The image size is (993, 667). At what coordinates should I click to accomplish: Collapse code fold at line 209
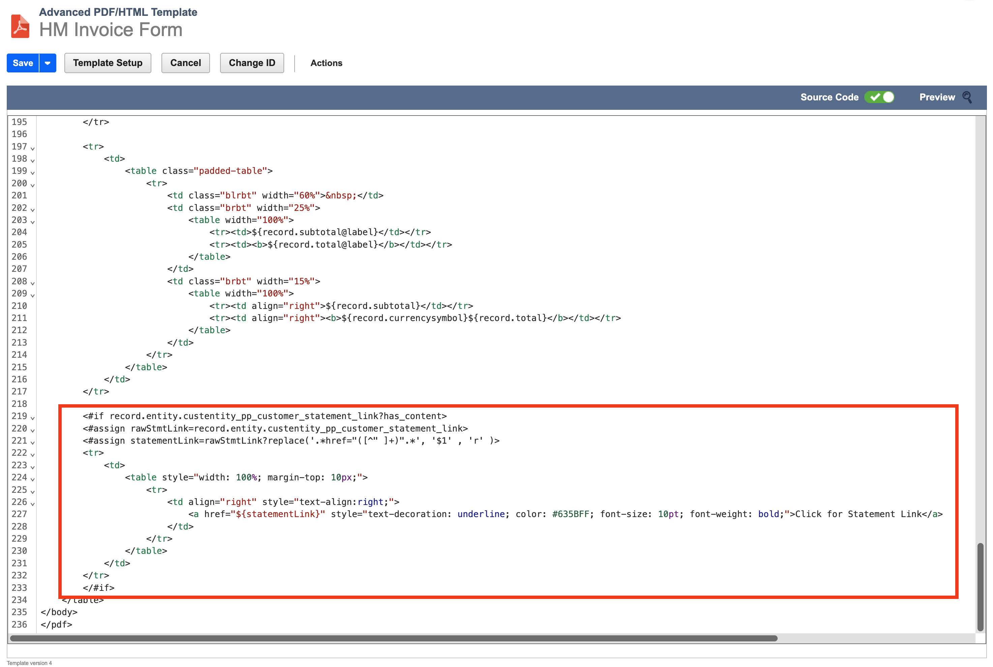[x=32, y=295]
